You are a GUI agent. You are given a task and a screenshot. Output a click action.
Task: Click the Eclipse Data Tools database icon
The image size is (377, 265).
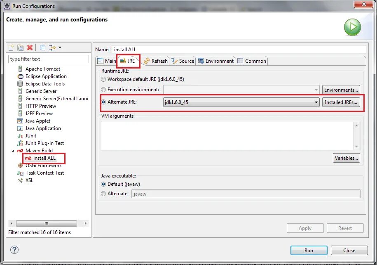click(x=21, y=84)
